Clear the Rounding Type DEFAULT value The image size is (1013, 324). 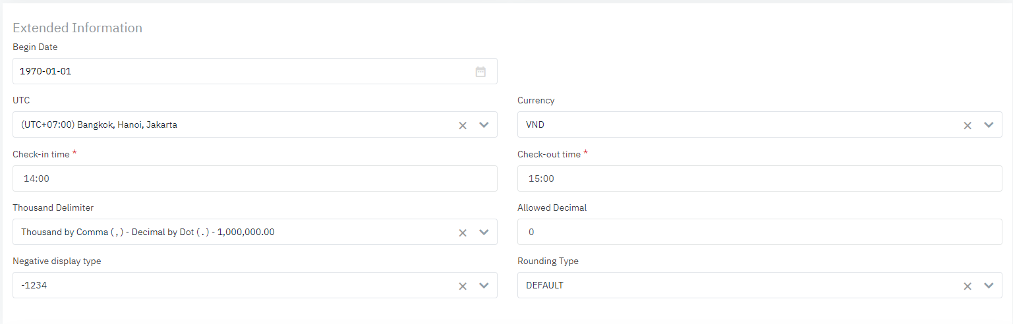(968, 286)
